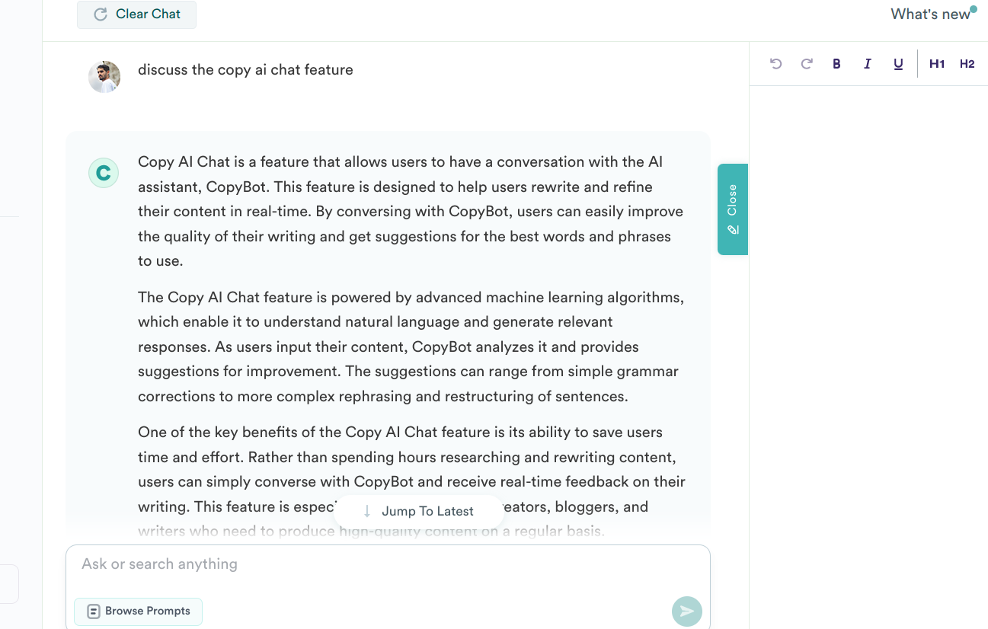Toggle italic formatting with the I icon

(867, 64)
